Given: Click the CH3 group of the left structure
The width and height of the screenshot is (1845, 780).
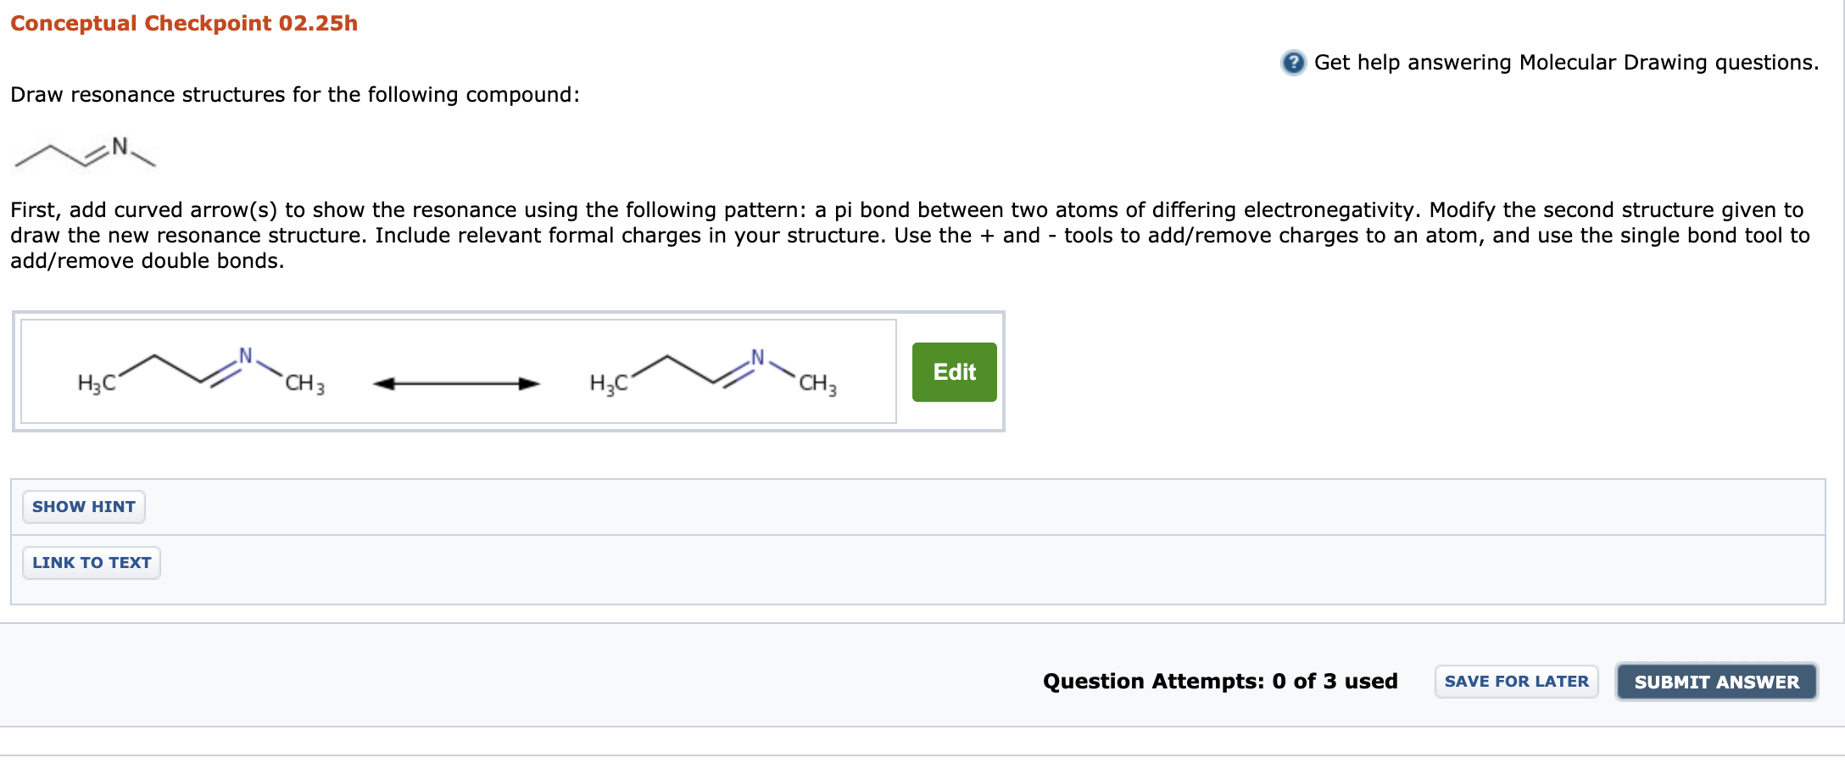Looking at the screenshot, I should [305, 384].
